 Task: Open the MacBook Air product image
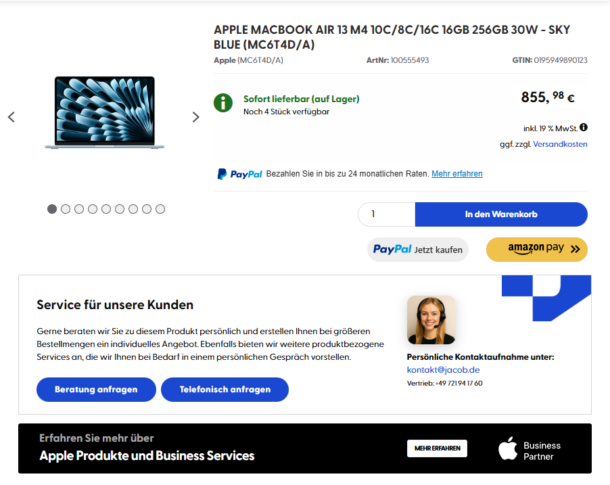[105, 112]
